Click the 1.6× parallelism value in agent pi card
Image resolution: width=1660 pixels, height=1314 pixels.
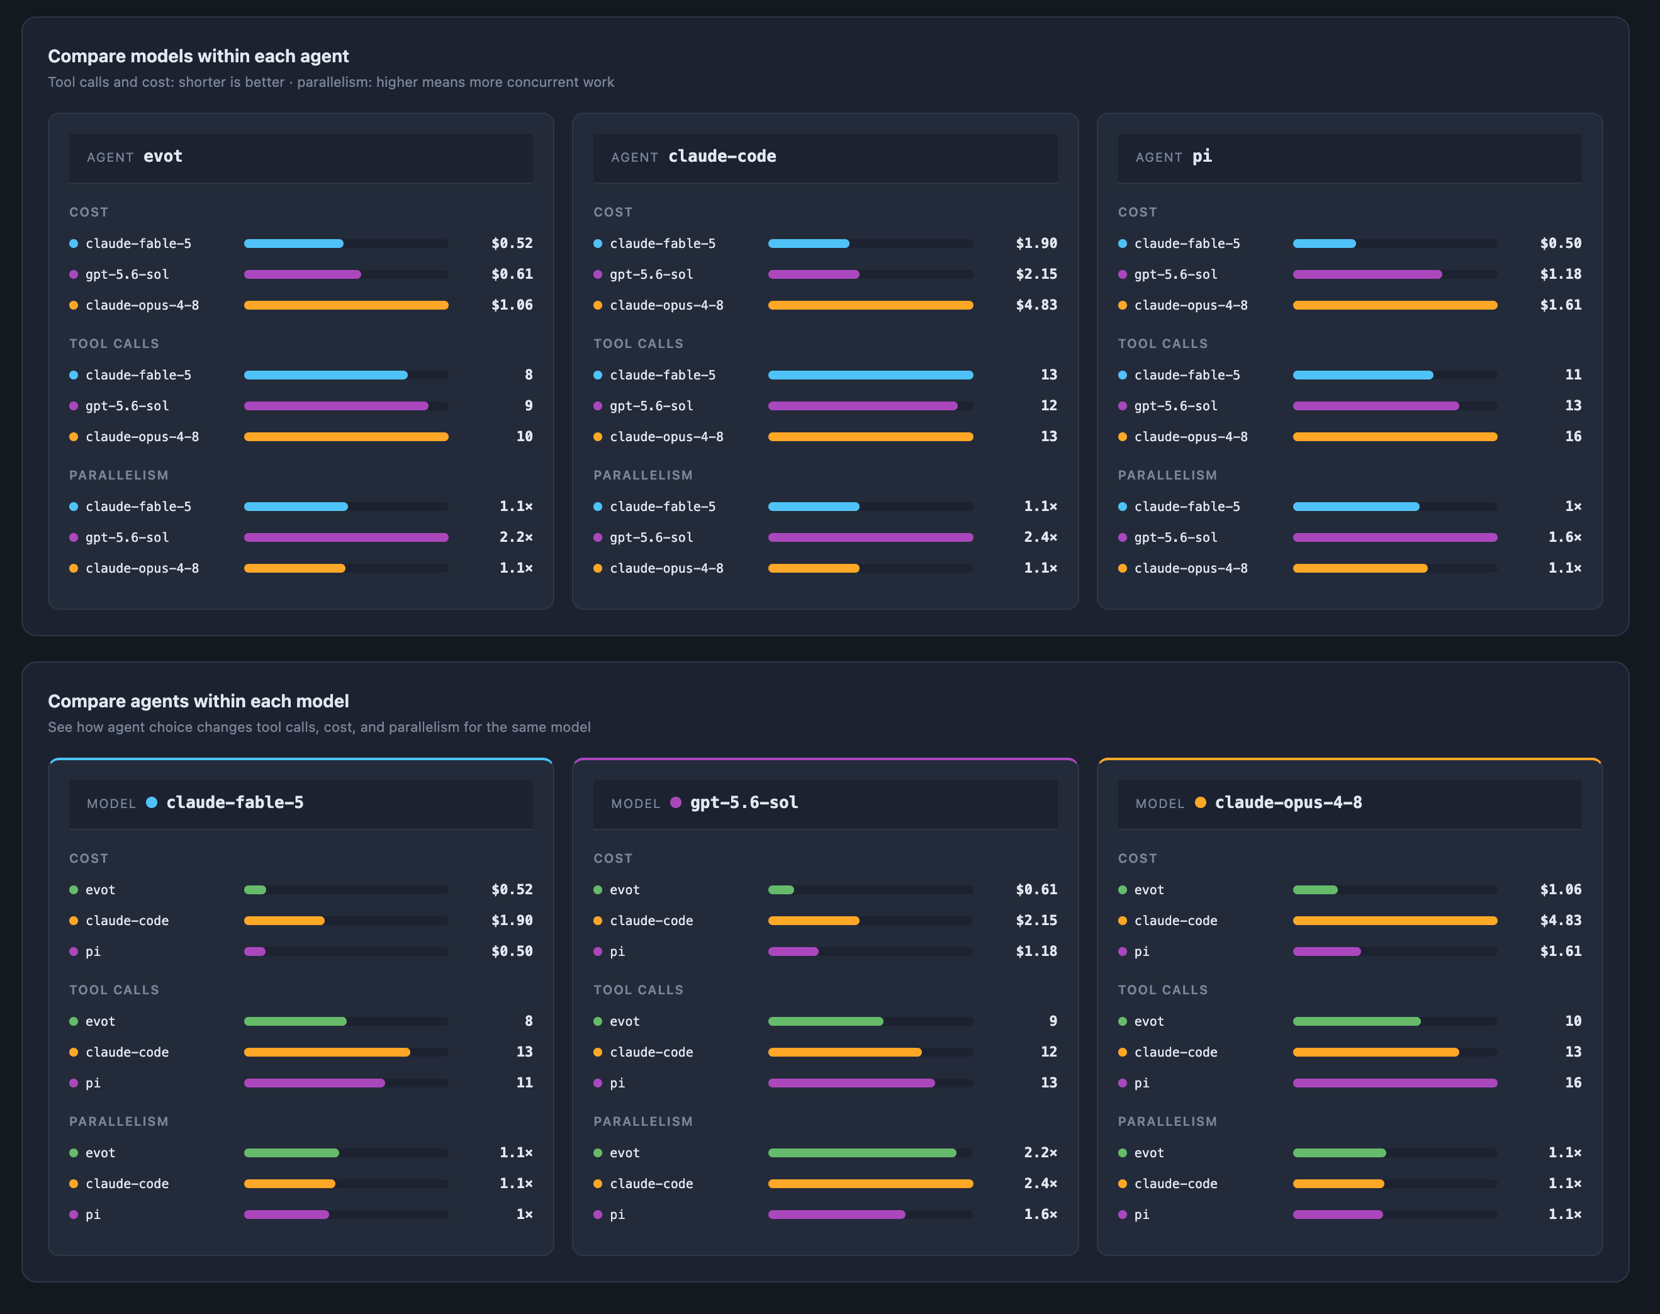(x=1564, y=537)
